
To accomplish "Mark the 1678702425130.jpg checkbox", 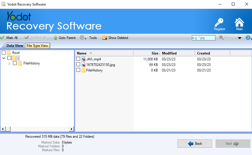I will pos(78,64).
